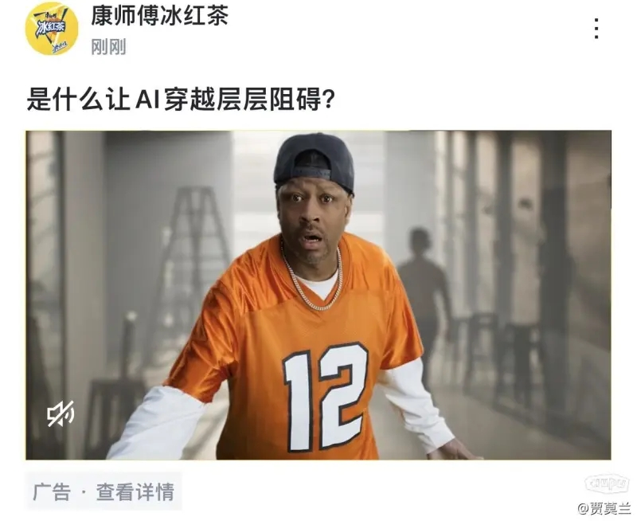Click the watermark logo above @贾莫兰

click(x=607, y=484)
